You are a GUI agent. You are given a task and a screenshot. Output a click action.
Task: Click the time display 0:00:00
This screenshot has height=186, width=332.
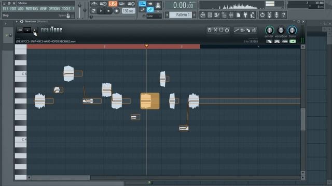[183, 5]
